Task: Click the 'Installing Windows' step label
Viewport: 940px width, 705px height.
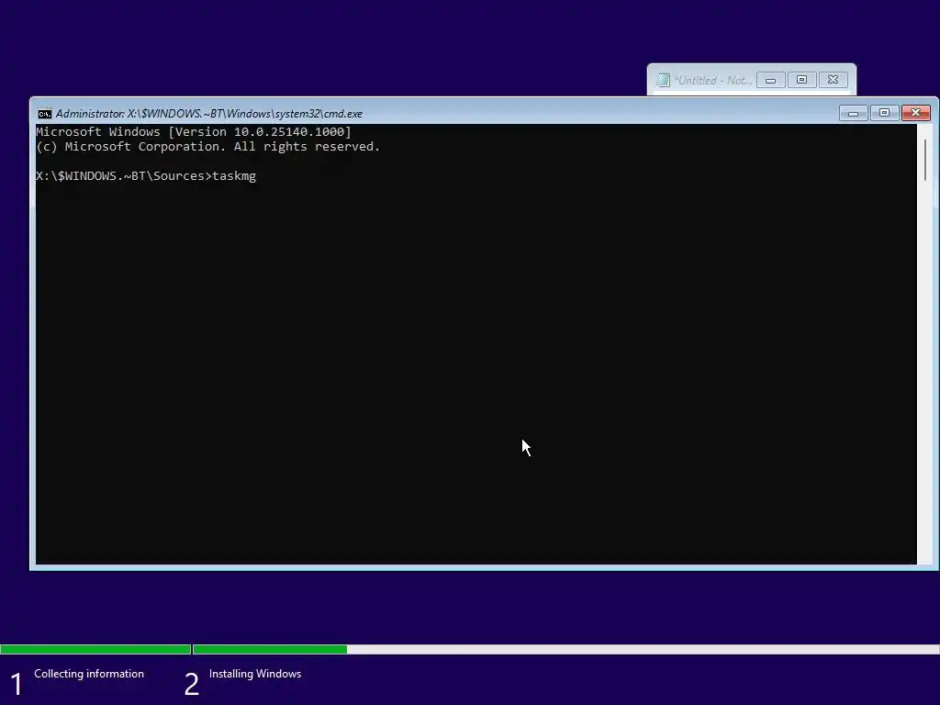Action: [255, 674]
